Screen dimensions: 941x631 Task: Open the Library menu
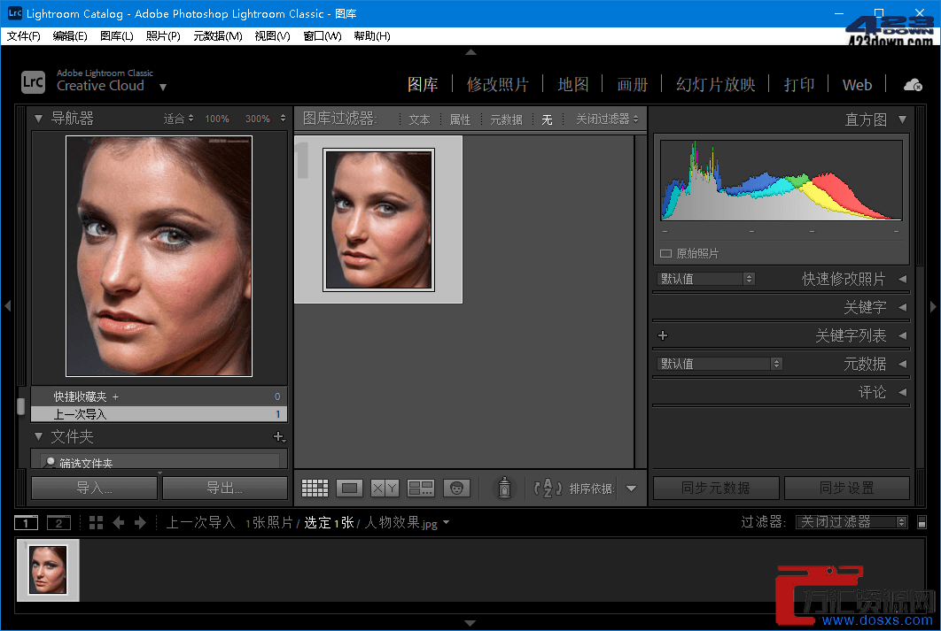(116, 36)
